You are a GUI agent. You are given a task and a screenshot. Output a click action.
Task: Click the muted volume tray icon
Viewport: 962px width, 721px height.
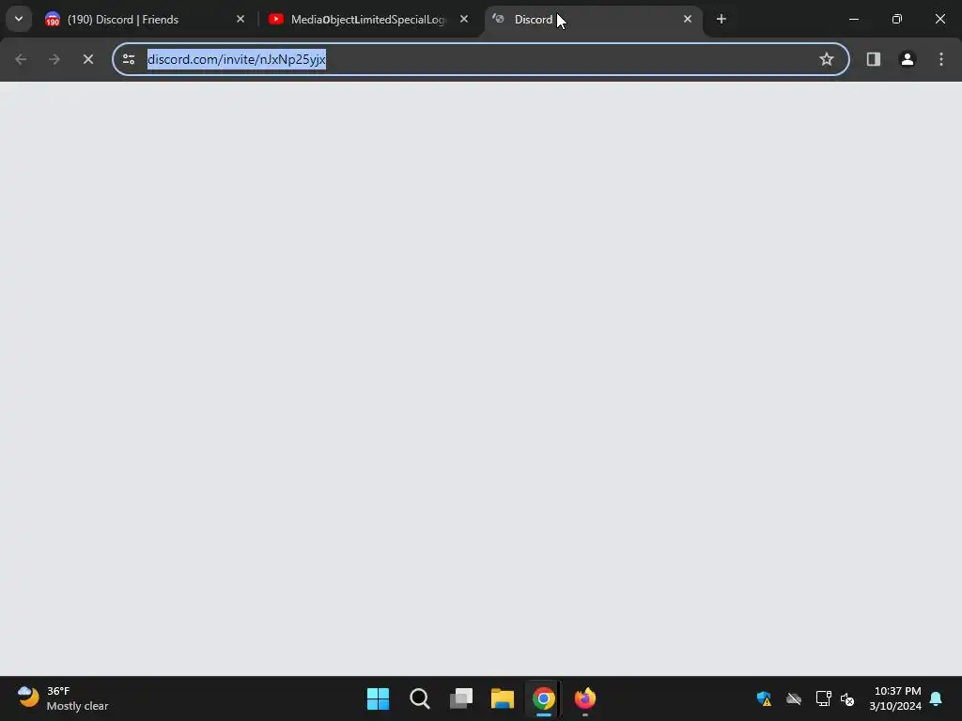tap(847, 698)
